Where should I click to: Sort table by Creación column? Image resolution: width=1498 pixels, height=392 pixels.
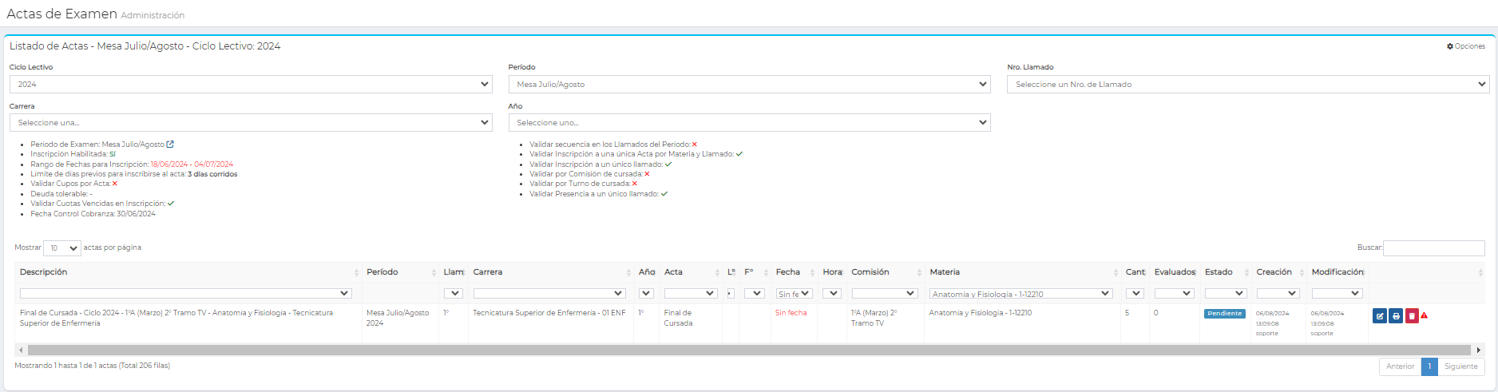click(1279, 272)
